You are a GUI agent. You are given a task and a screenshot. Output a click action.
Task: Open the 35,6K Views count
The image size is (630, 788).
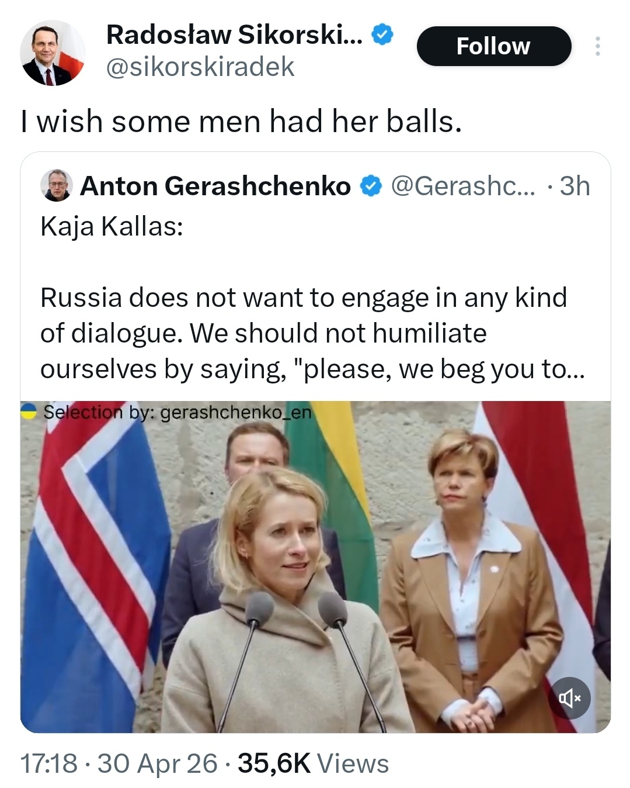coord(314,763)
